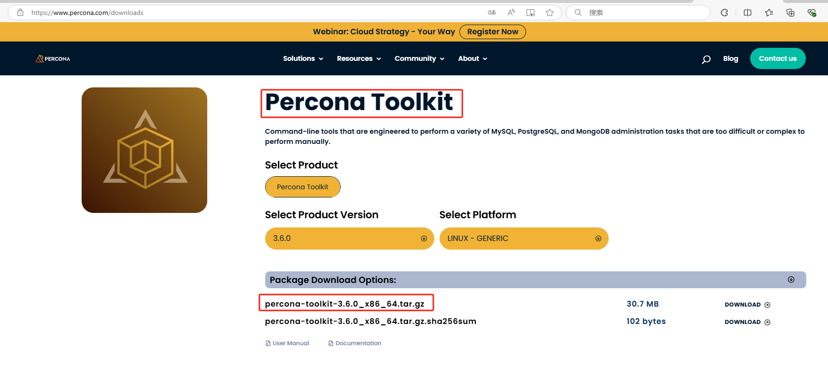Viewport: 828px width, 365px height.
Task: Download the percona-toolkit tar.gz package
Action: 747,305
